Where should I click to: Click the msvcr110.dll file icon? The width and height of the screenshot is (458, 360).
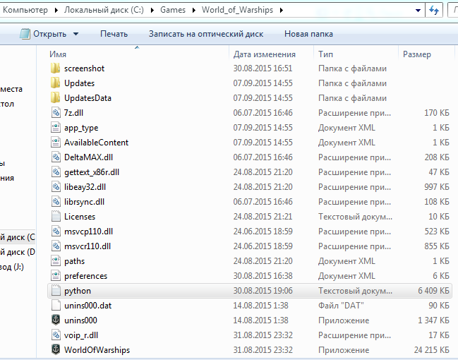tap(56, 246)
